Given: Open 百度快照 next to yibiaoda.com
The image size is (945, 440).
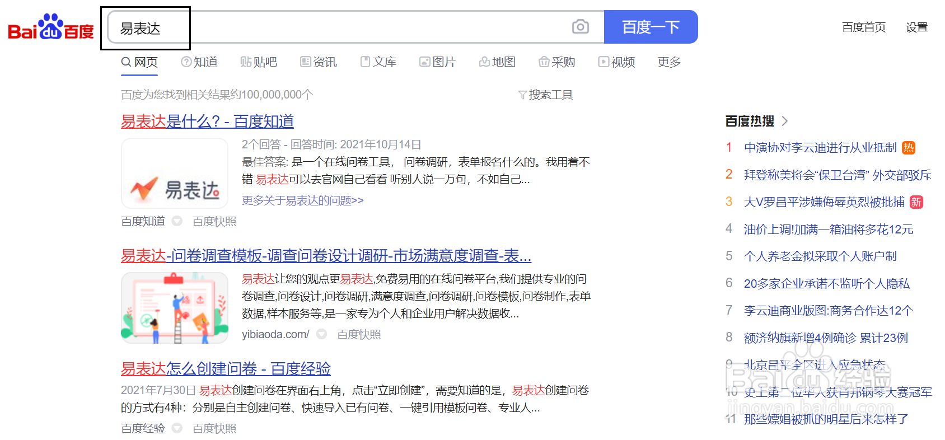Looking at the screenshot, I should coord(359,334).
